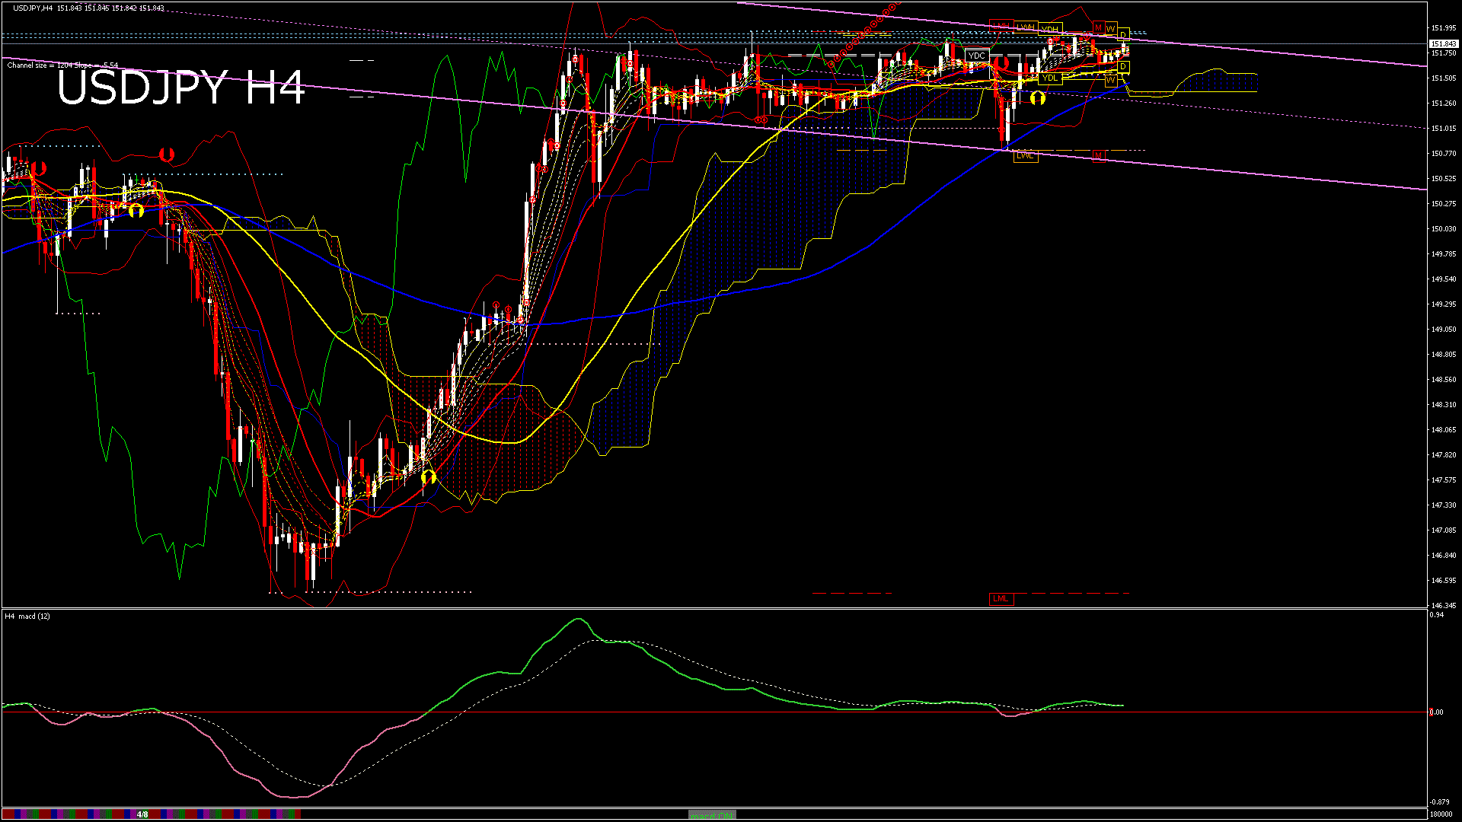The image size is (1462, 822).
Task: Click the orange LWH last week high label
Action: pos(1026,27)
